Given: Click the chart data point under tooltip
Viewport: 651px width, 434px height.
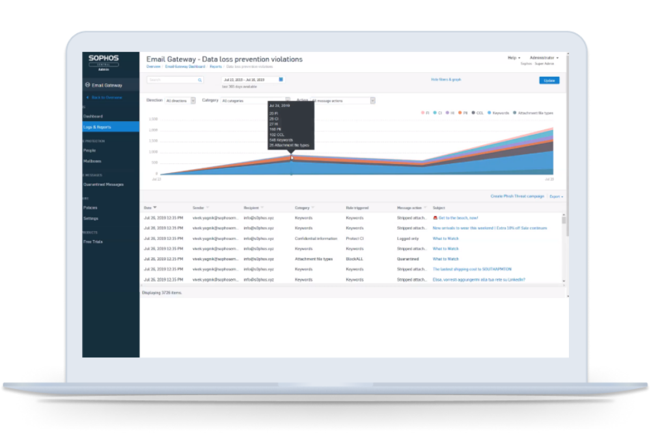Looking at the screenshot, I should point(292,157).
